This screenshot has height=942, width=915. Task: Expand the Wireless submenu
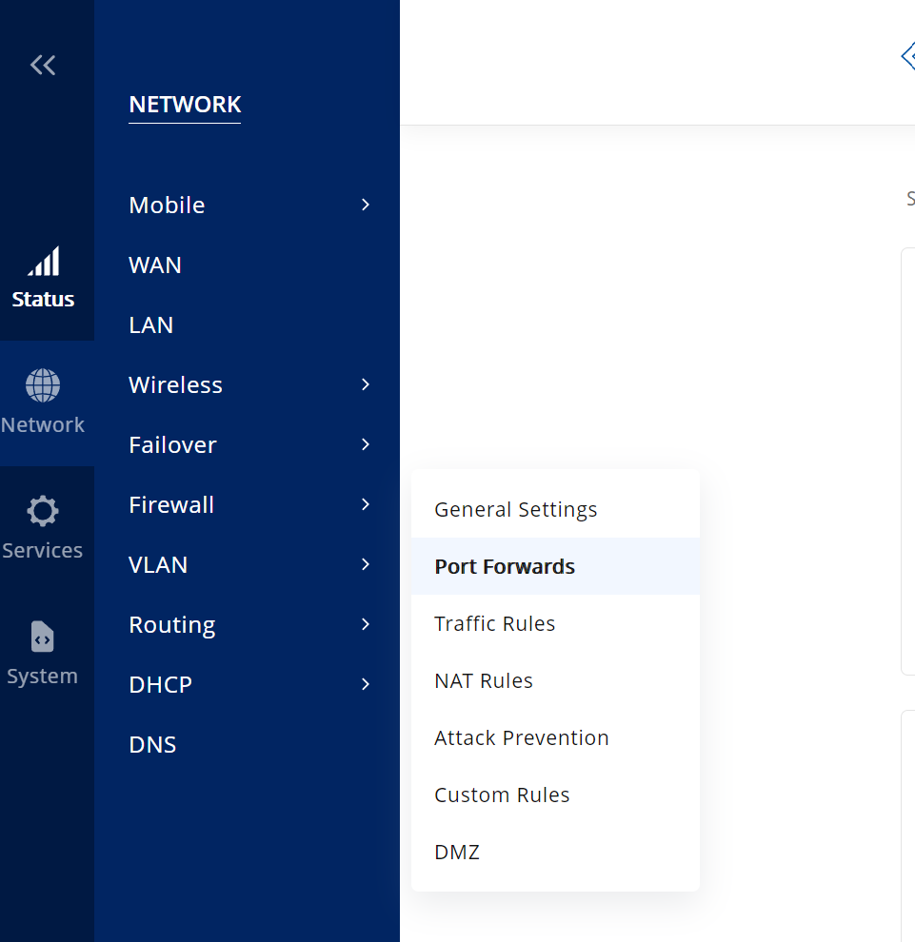pos(365,384)
